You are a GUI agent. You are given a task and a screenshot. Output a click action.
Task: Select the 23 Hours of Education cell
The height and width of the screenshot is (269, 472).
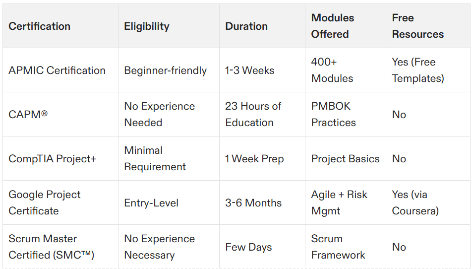click(x=262, y=114)
